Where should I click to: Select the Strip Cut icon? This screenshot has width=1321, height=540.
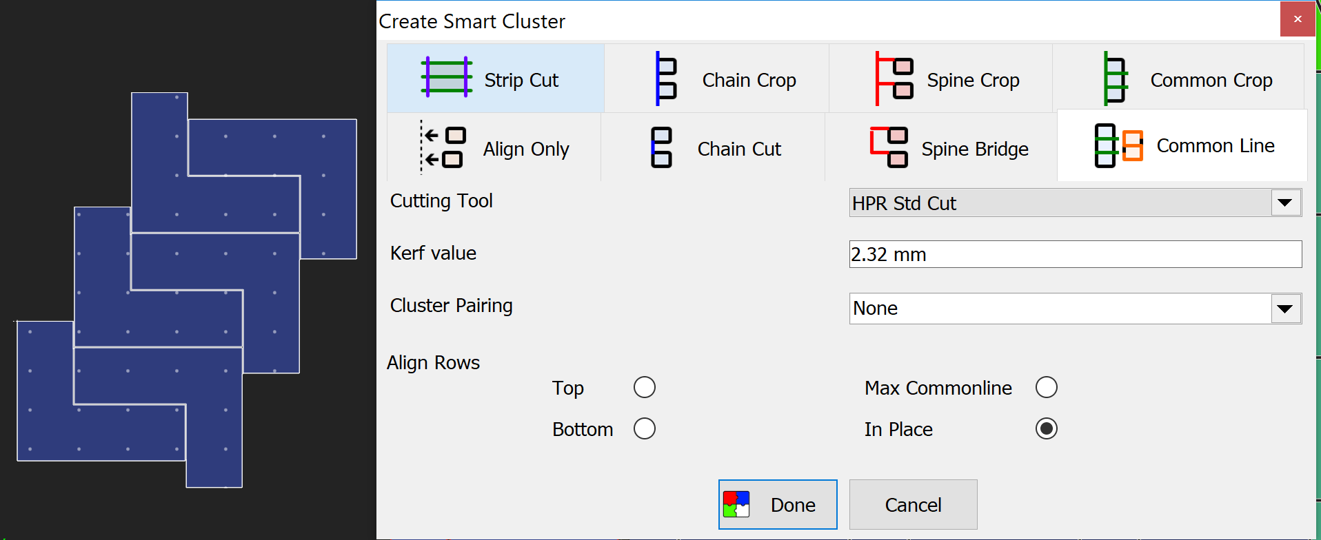[x=447, y=76]
